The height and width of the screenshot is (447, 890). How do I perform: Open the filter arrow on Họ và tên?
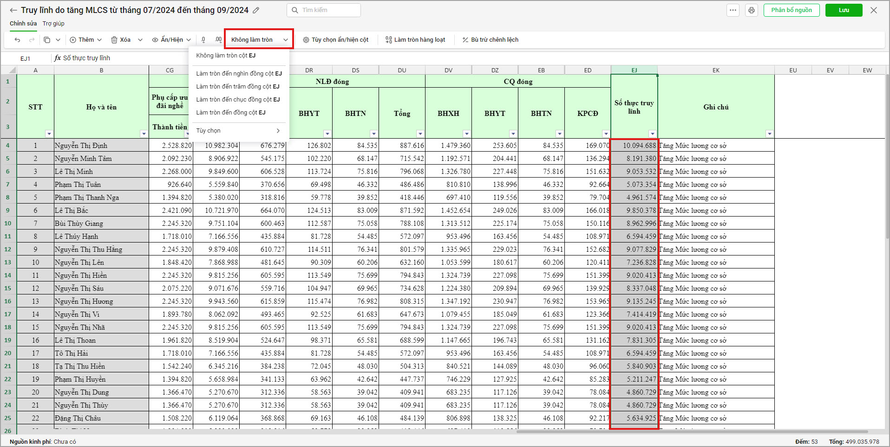[x=144, y=134]
